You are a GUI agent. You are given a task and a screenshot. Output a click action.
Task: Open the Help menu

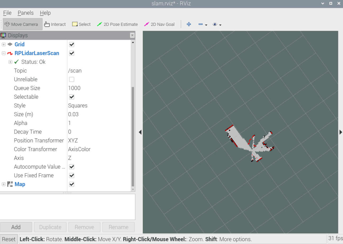pos(45,13)
